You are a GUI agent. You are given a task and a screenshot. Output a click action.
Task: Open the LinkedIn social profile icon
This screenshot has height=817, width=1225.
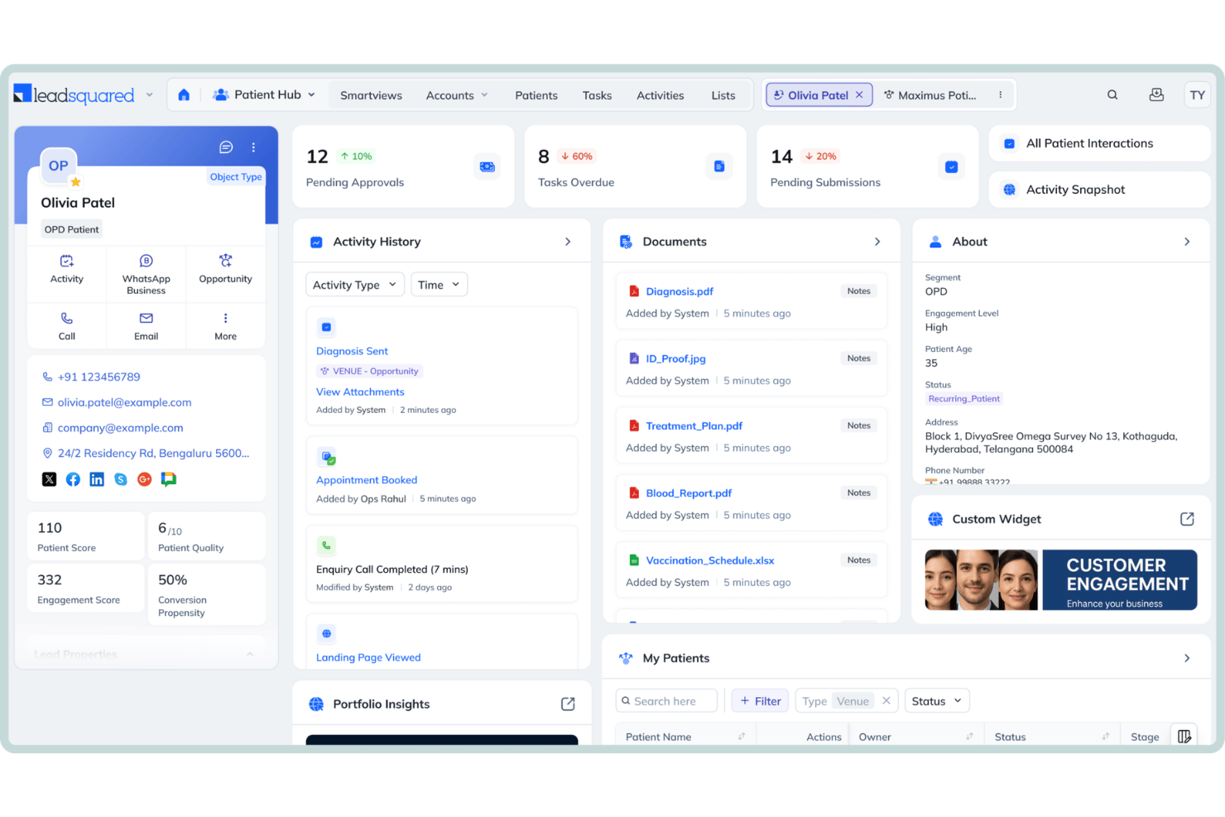coord(97,479)
